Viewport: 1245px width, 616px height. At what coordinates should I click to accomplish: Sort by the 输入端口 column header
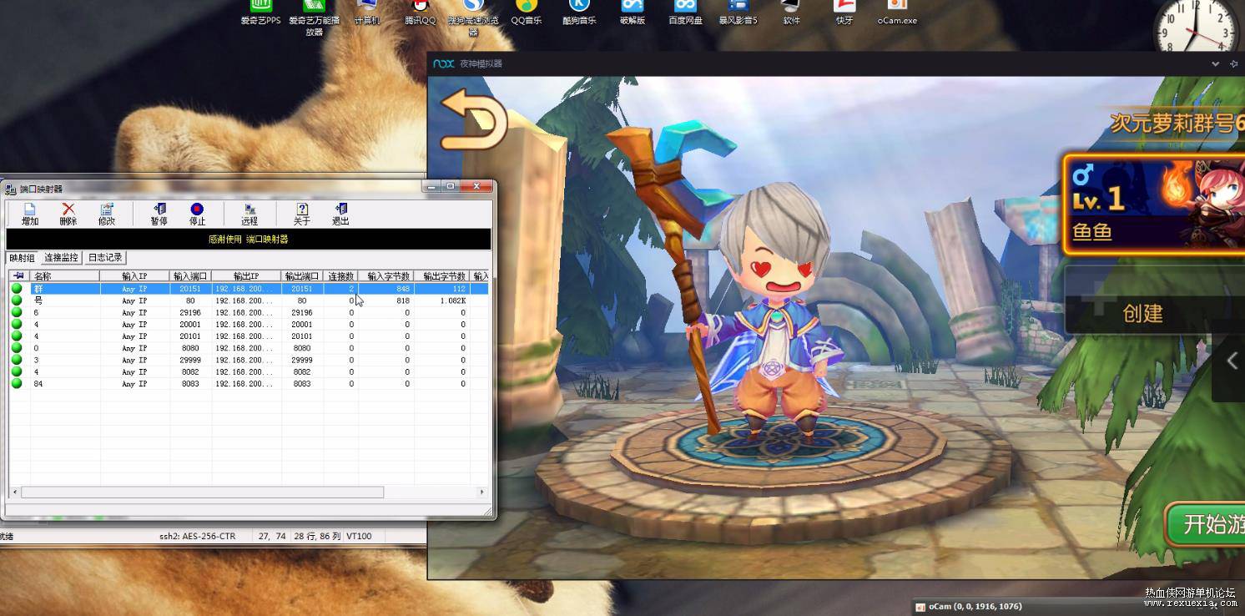[190, 276]
